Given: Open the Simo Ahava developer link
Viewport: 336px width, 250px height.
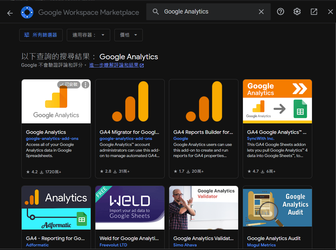Looking at the screenshot, I should (x=185, y=245).
